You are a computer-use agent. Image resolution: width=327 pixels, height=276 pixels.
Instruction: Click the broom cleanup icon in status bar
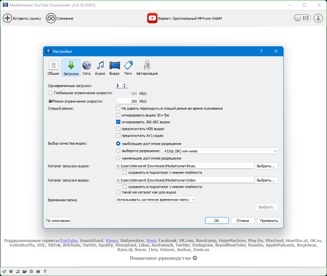pyautogui.click(x=4, y=271)
